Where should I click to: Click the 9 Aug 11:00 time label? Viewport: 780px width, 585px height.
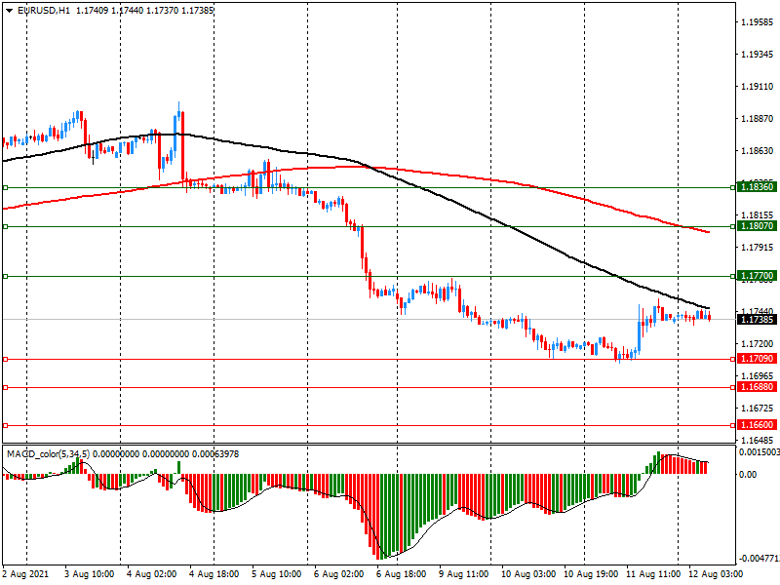[x=464, y=574]
